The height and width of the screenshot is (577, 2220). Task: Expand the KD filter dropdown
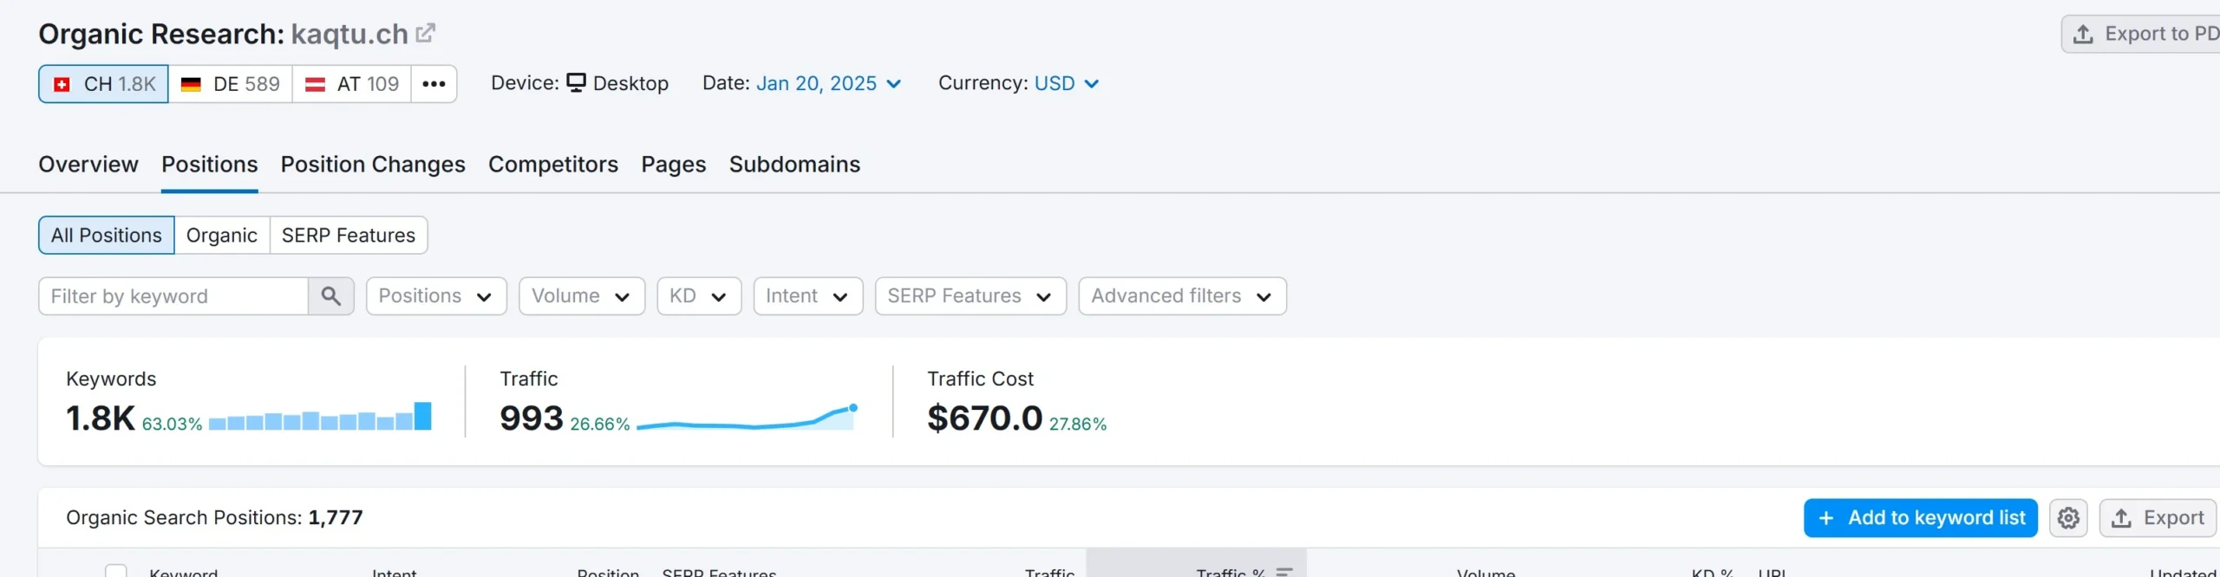pyautogui.click(x=699, y=296)
